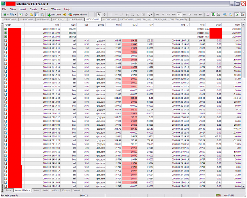
Task: Toggle the Market Watch panel
Action: pyautogui.click(x=21, y=15)
